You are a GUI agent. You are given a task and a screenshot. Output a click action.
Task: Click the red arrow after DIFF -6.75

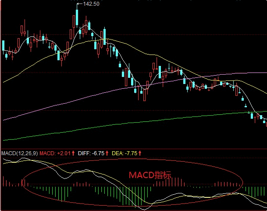click(107, 153)
